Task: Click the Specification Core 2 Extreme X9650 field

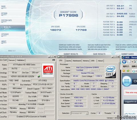Action: (x=94, y=81)
